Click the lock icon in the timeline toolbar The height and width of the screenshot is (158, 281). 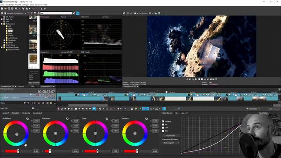pos(132,109)
